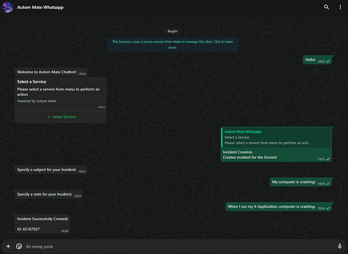The height and width of the screenshot is (254, 348).
Task: Click the message input field
Action: point(177,246)
